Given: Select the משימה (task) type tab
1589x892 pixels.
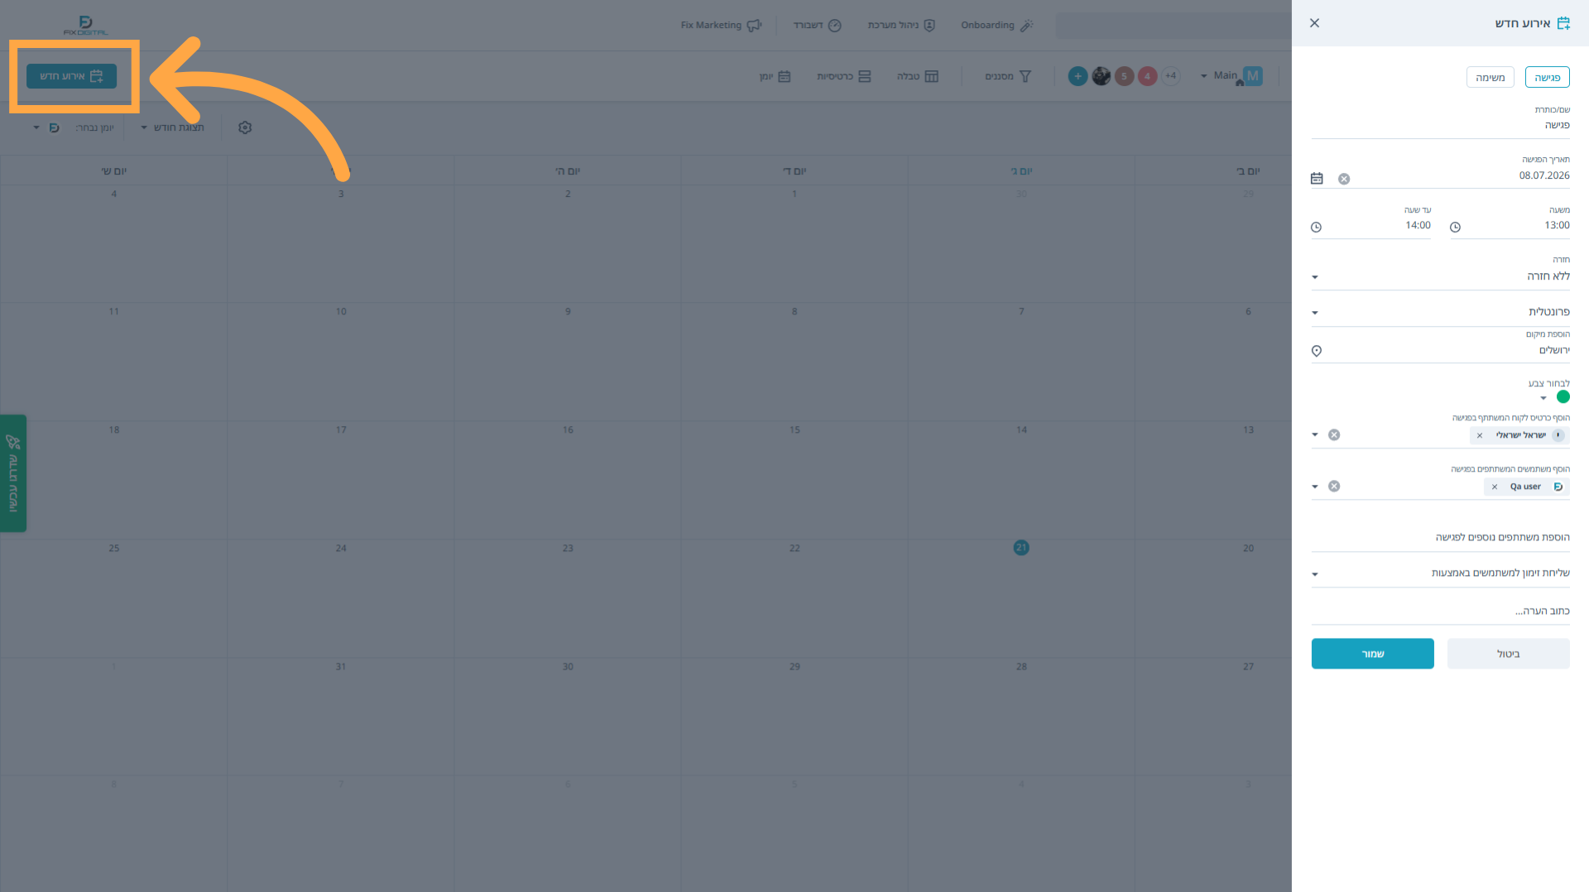Looking at the screenshot, I should (x=1490, y=77).
